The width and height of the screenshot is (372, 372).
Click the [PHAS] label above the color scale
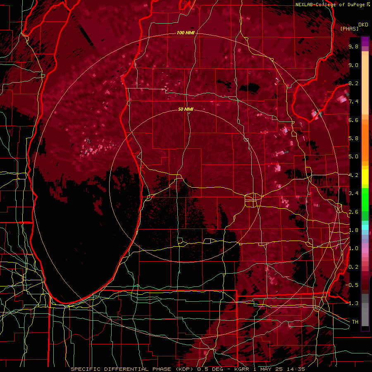349,29
